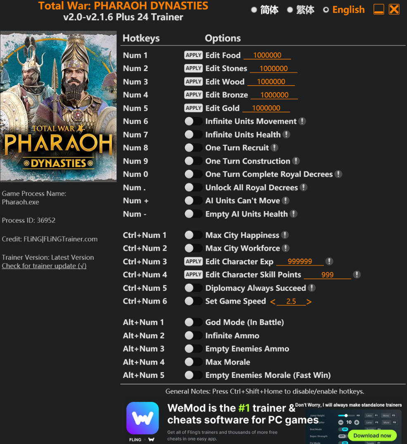Click the Edit Bronze amount field
This screenshot has width=407, height=444.
pyautogui.click(x=274, y=95)
